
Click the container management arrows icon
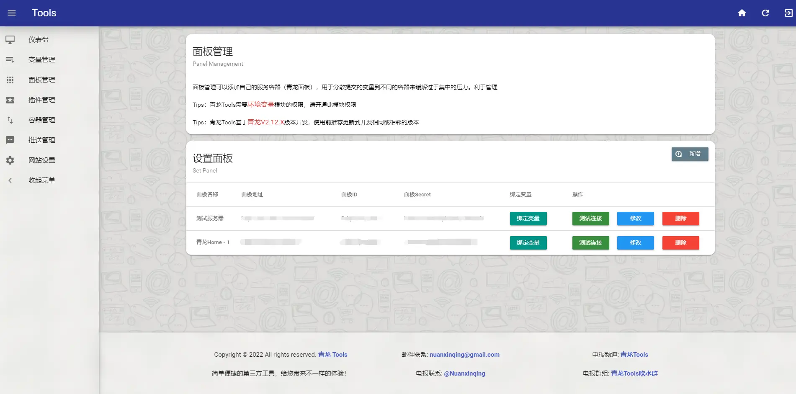10,120
